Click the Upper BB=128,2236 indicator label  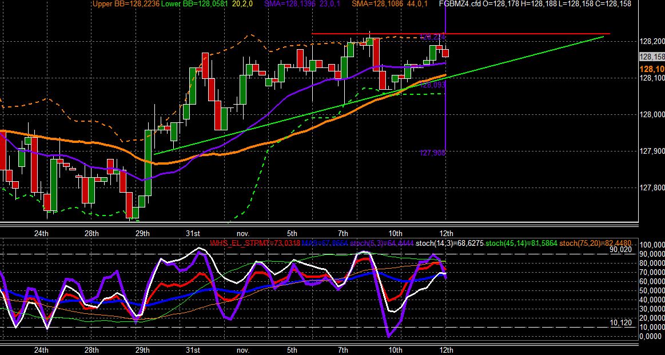pos(126,4)
